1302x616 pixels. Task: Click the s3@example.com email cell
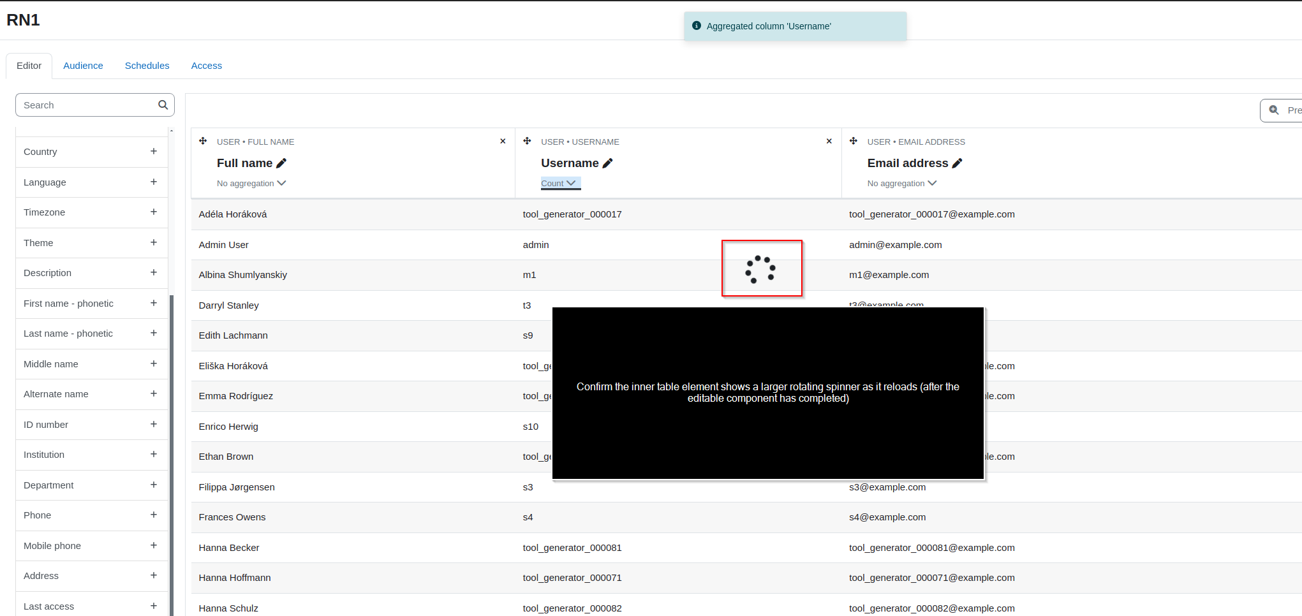point(887,487)
